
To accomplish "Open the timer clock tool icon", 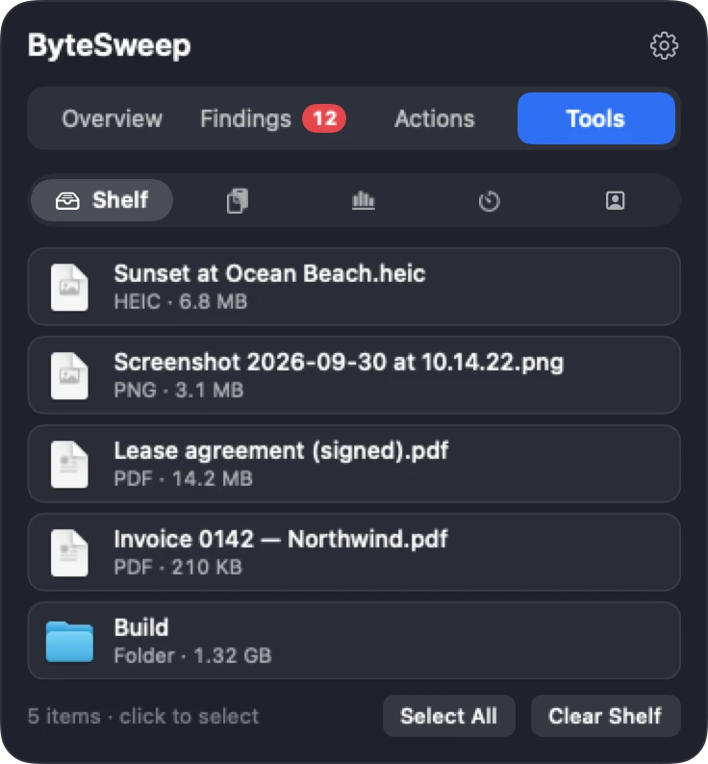I will pyautogui.click(x=490, y=201).
